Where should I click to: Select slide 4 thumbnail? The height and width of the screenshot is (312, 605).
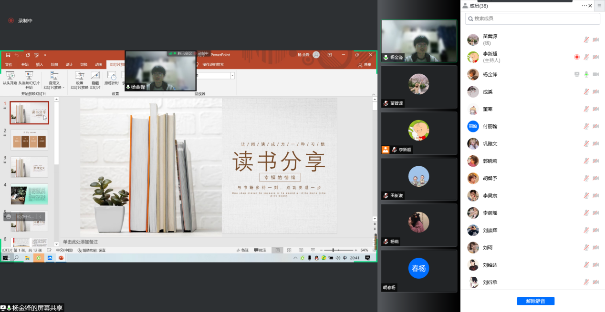click(29, 194)
